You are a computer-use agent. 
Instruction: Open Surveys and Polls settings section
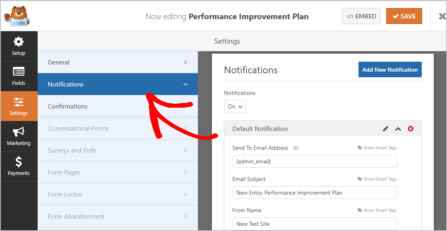point(118,150)
